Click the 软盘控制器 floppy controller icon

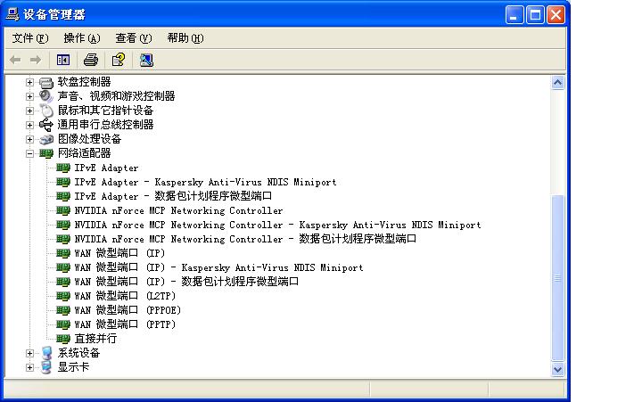[x=46, y=82]
